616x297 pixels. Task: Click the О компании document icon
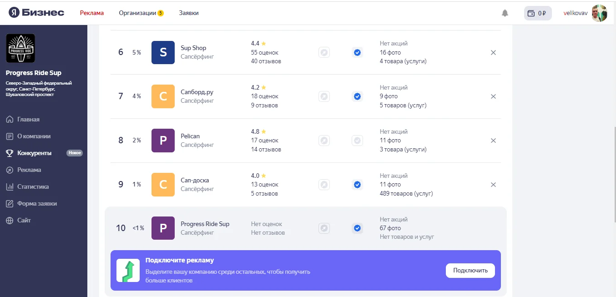pyautogui.click(x=10, y=136)
